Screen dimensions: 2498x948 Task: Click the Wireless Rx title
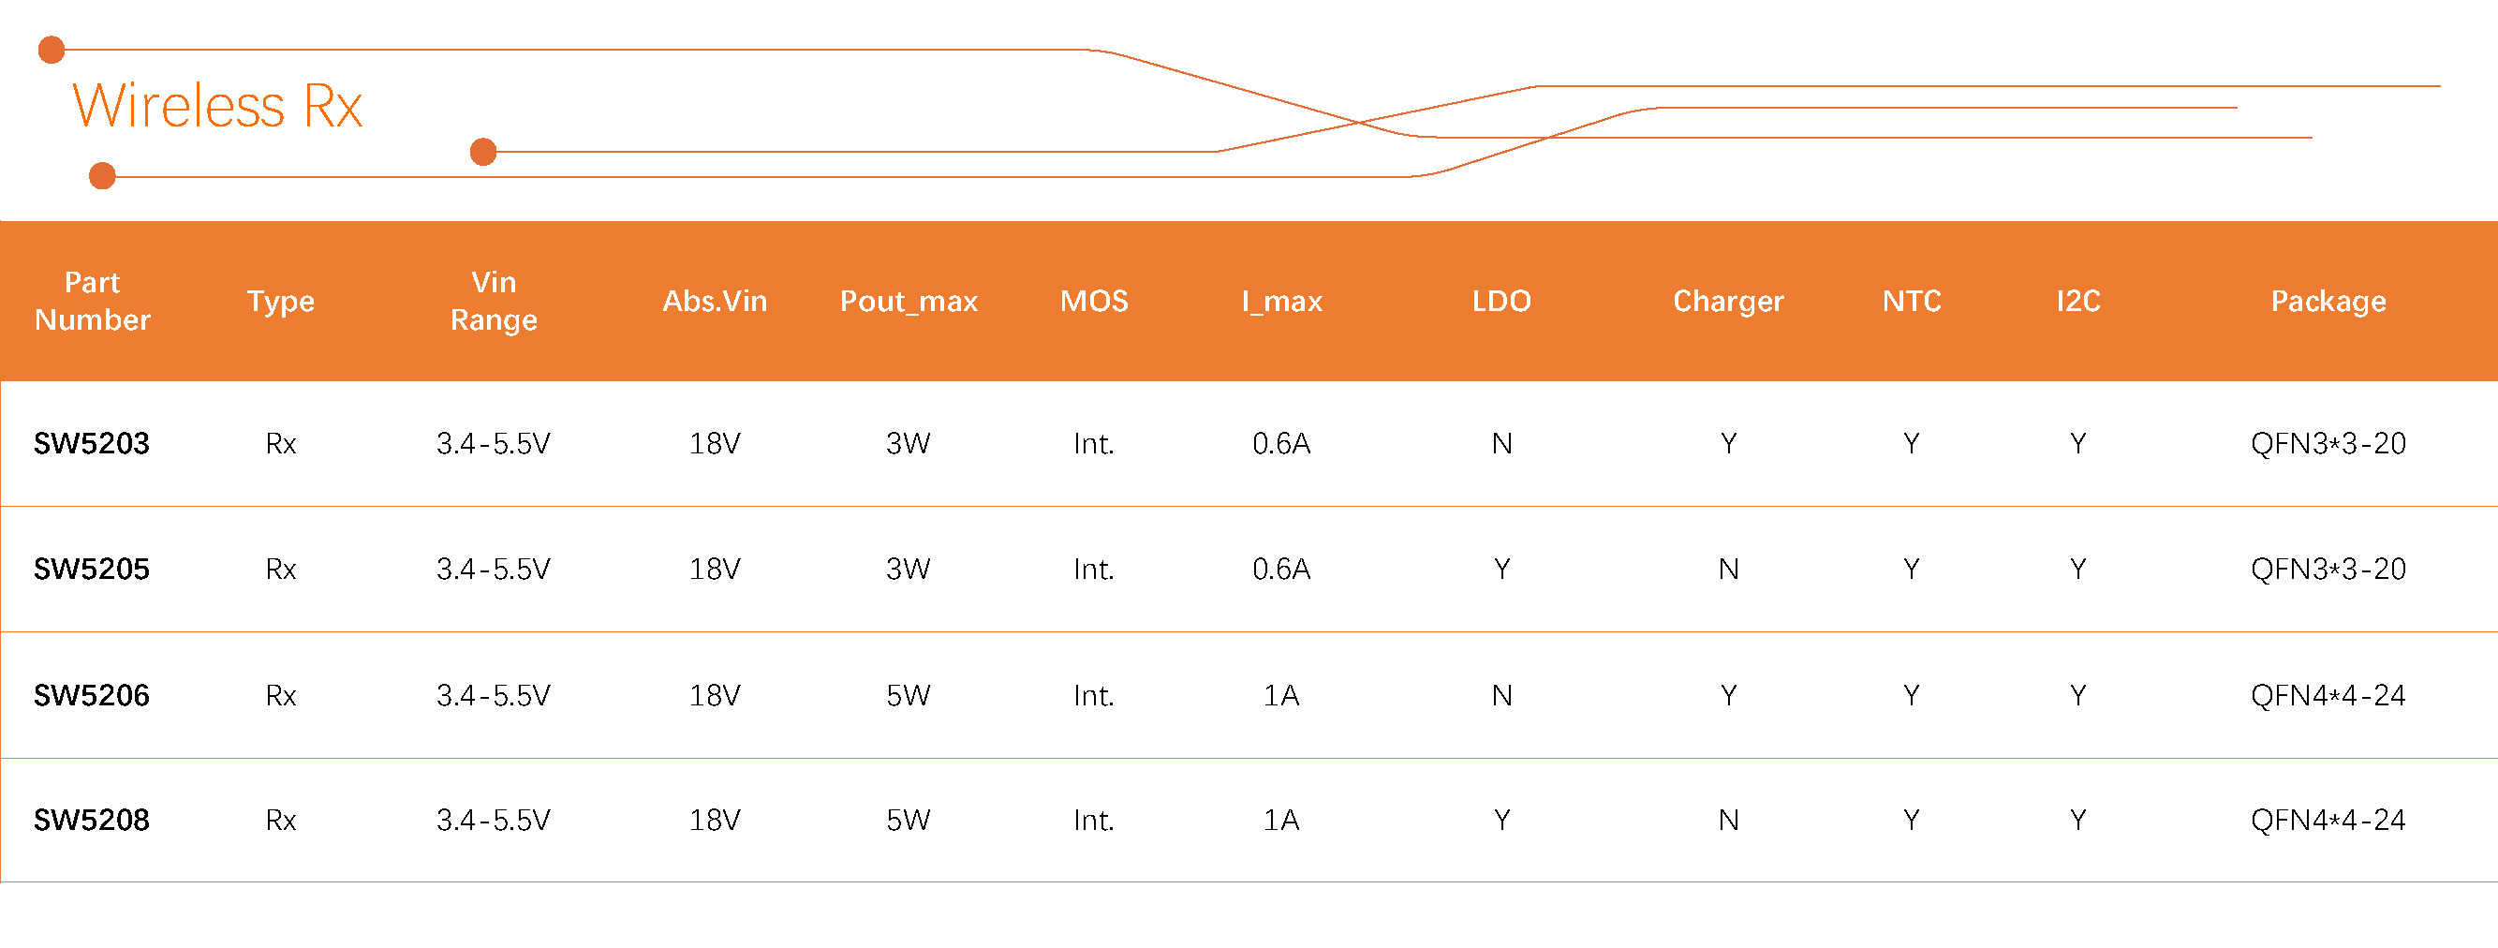217,105
